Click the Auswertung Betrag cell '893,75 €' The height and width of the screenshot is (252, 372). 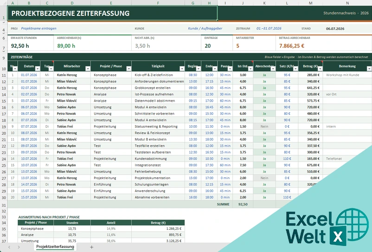point(158,235)
